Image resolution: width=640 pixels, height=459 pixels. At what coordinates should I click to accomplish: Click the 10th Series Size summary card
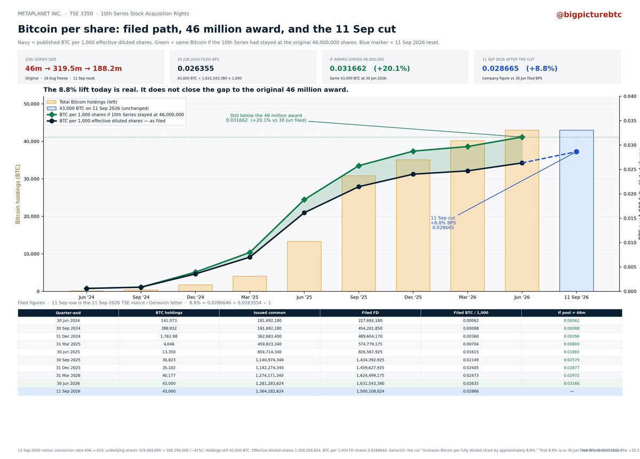[91, 67]
